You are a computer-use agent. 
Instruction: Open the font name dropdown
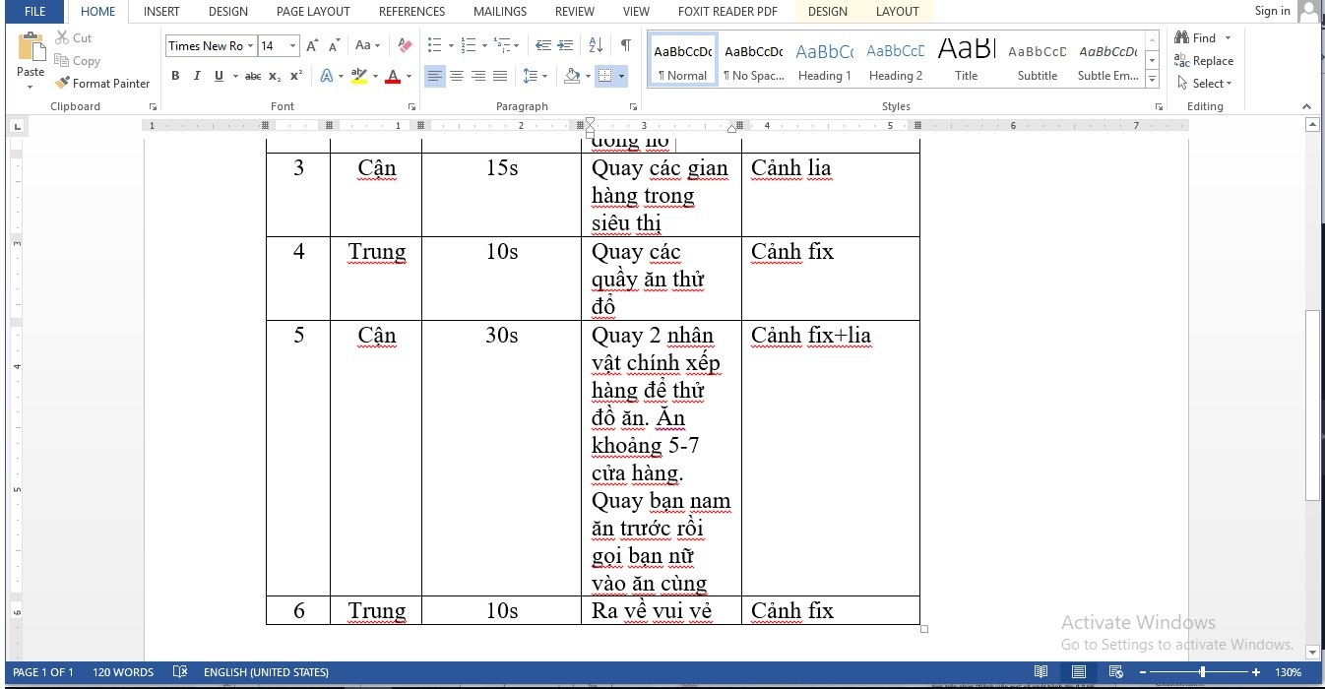[x=251, y=45]
